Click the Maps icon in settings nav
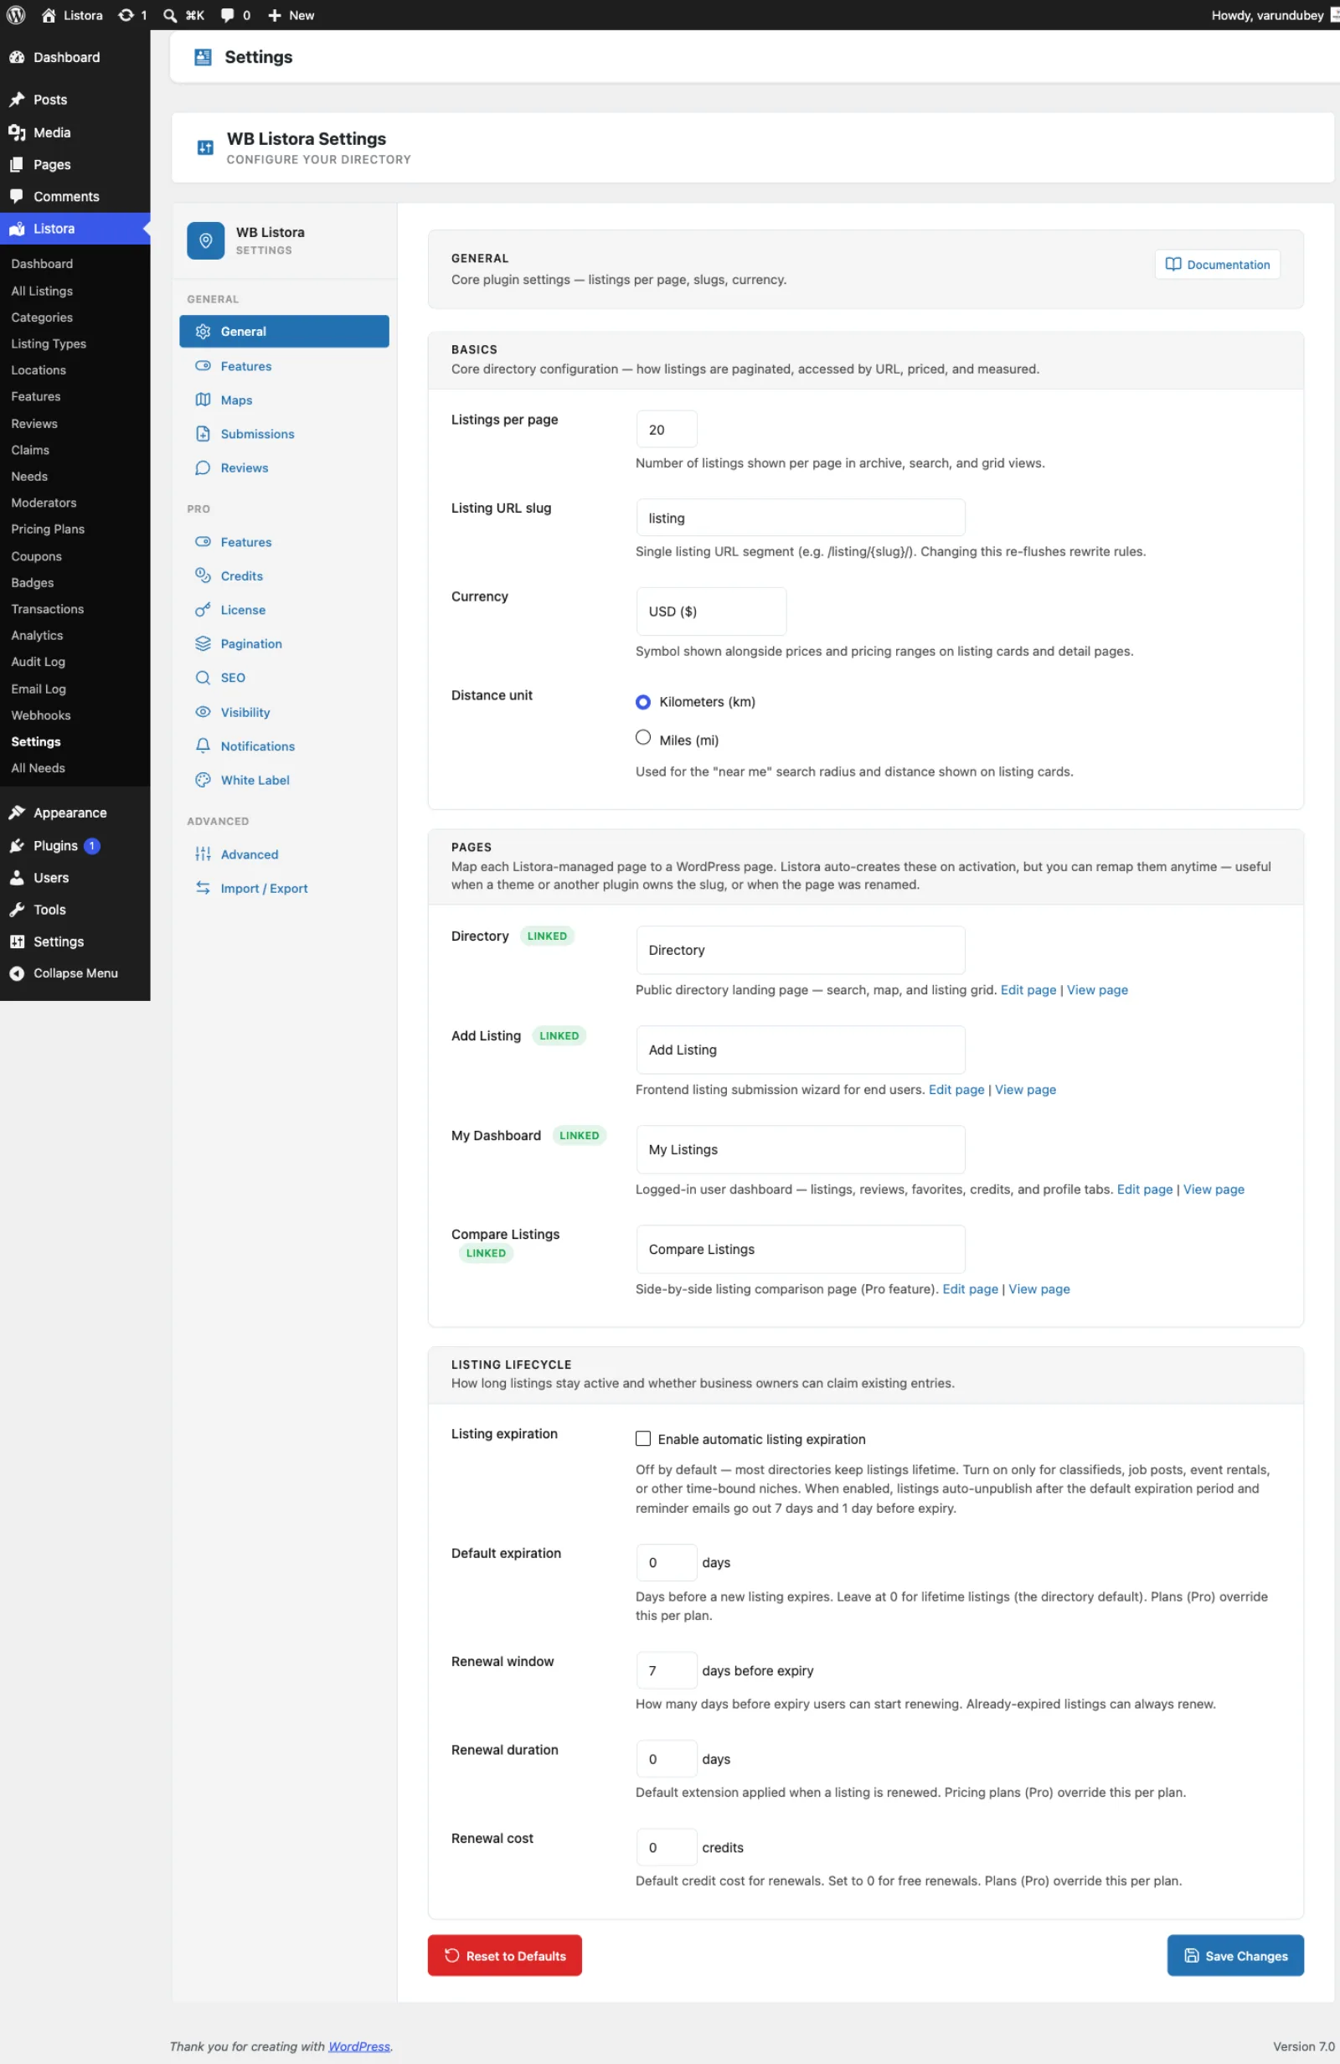Image resolution: width=1340 pixels, height=2064 pixels. point(203,400)
